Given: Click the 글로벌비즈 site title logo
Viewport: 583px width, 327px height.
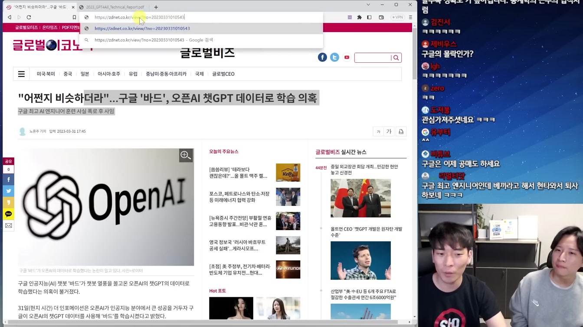Looking at the screenshot, I should (x=207, y=53).
